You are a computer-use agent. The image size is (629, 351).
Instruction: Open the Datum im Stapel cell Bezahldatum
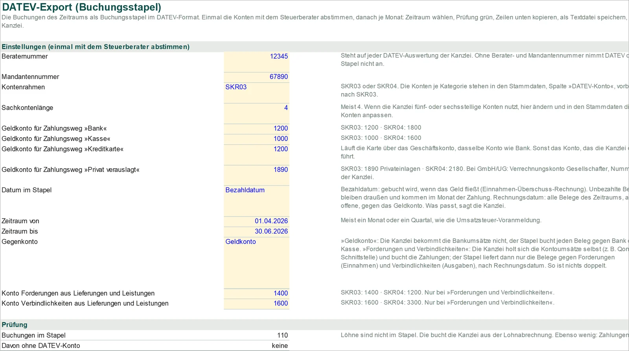click(257, 201)
